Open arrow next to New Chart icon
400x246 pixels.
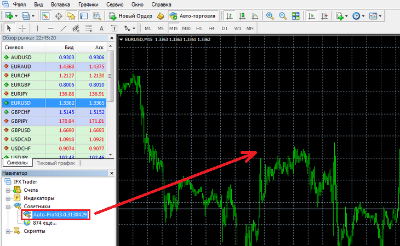[x=16, y=16]
